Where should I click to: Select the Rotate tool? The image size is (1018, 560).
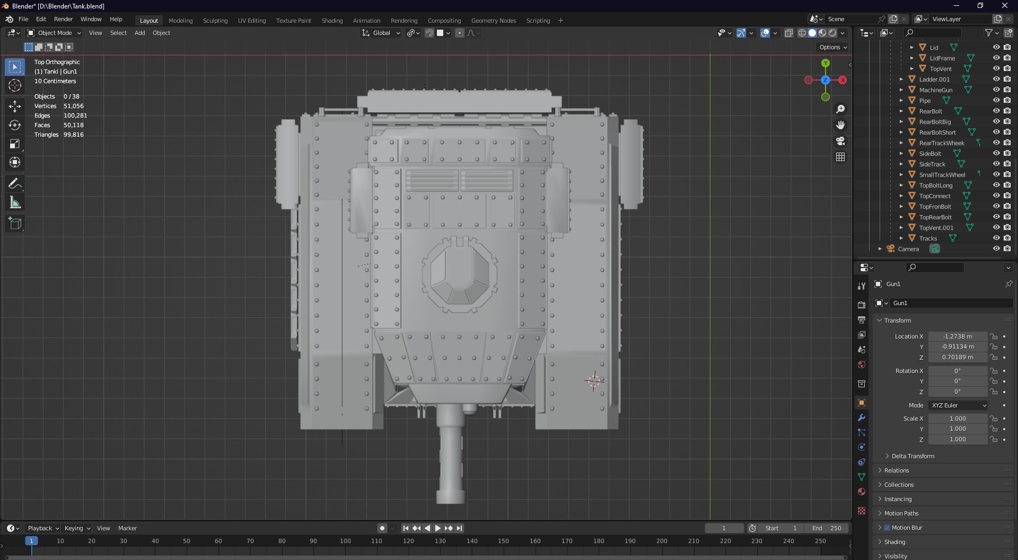click(x=15, y=125)
